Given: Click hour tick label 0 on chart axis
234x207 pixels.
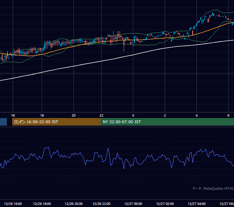Looking at the screenshot, I should (x=133, y=115).
